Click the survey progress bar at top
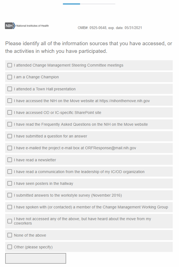Image resolution: width=179 pixels, height=267 pixels. pos(89,4)
